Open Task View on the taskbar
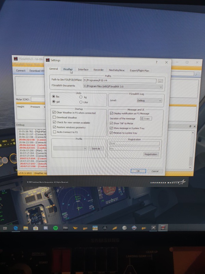Viewport: 205px width, 274px height. pyautogui.click(x=5, y=228)
